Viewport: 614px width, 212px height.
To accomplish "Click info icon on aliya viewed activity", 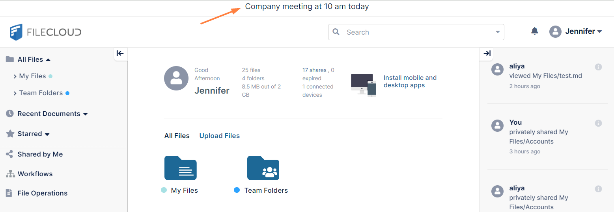I will 598,67.
